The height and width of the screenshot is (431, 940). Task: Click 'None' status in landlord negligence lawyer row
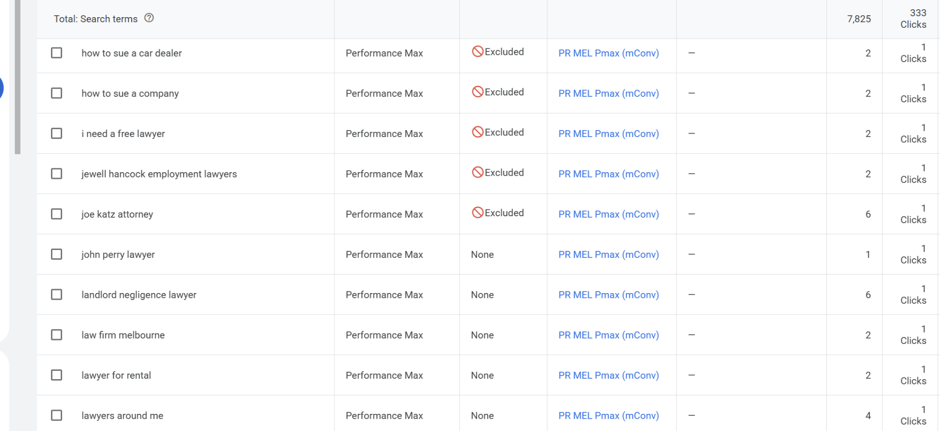click(x=482, y=295)
